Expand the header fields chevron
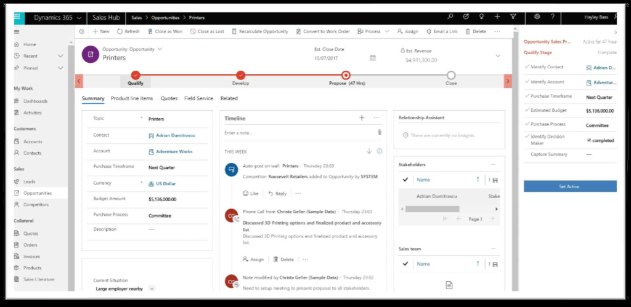The width and height of the screenshot is (631, 307). point(498,56)
